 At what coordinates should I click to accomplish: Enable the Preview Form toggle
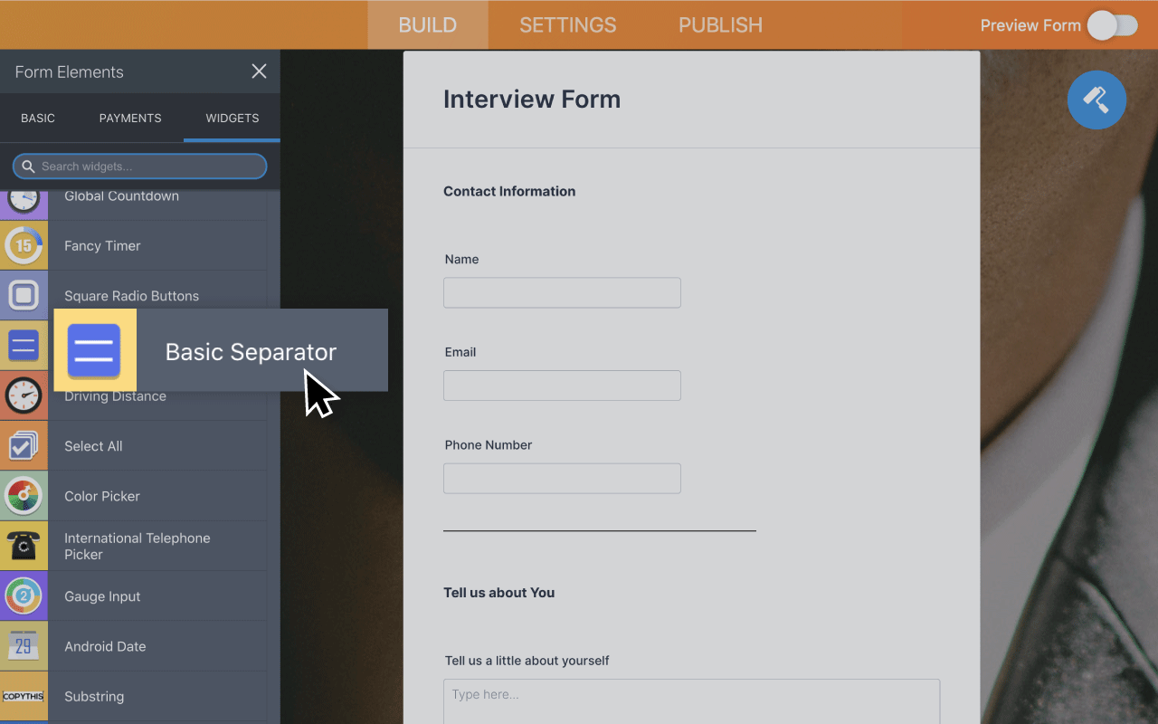pos(1113,25)
